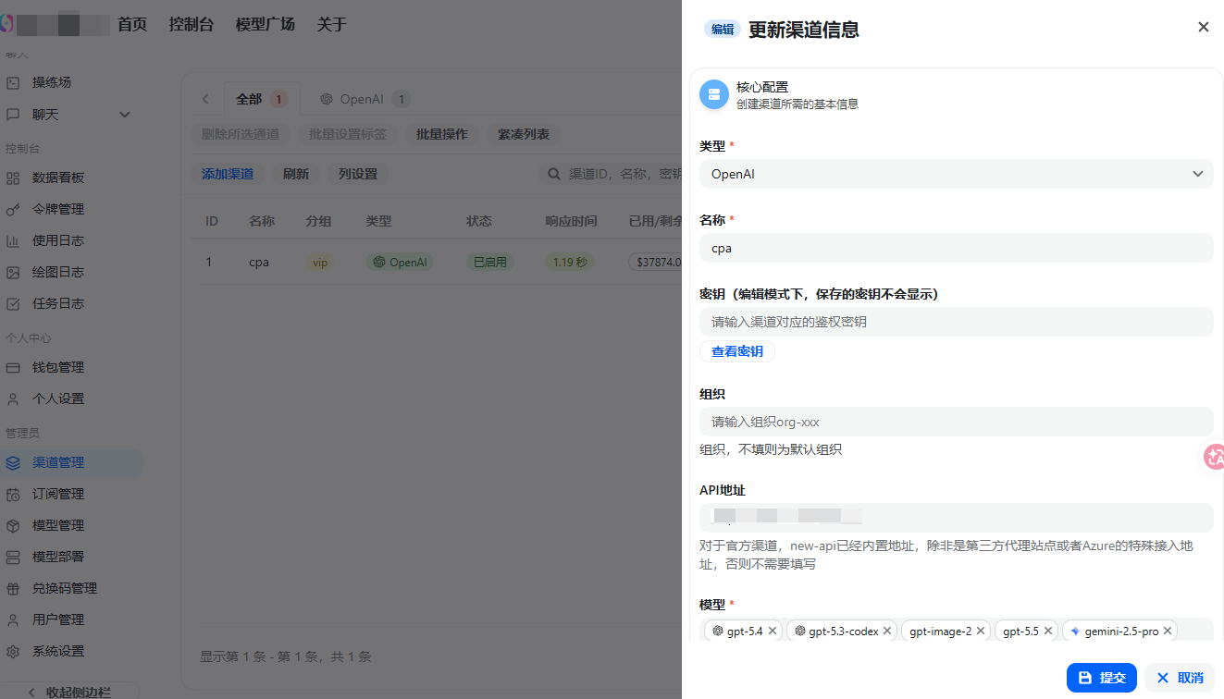This screenshot has height=699, width=1224.
Task: Click the 令牌管理 key icon
Action: [13, 209]
